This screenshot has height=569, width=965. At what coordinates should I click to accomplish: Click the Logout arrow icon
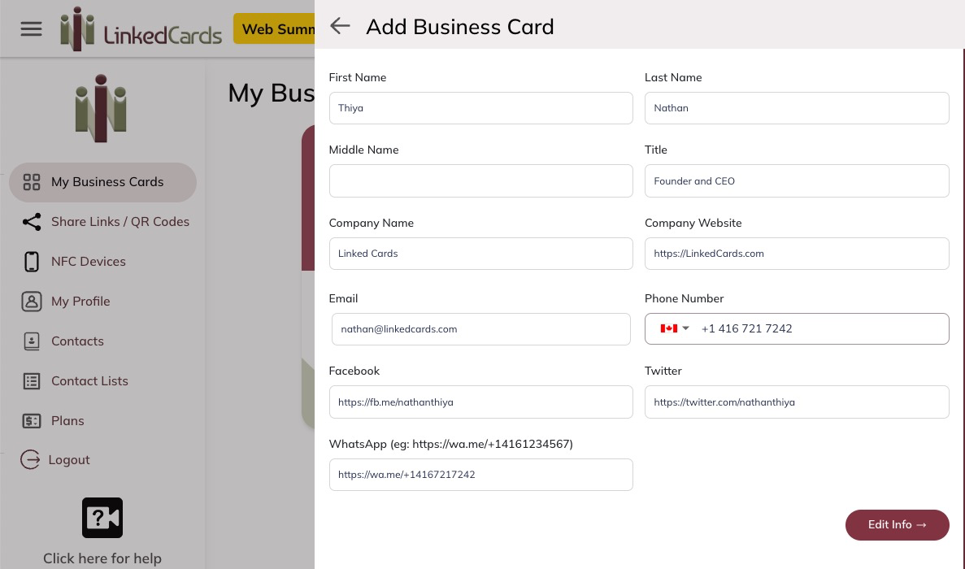point(30,460)
